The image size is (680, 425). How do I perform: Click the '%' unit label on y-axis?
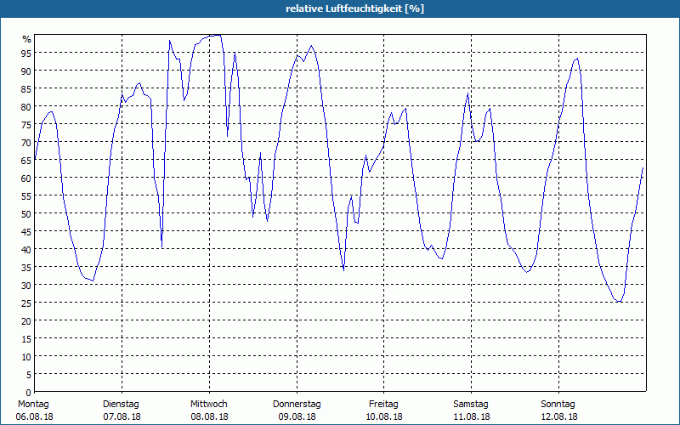tap(27, 39)
